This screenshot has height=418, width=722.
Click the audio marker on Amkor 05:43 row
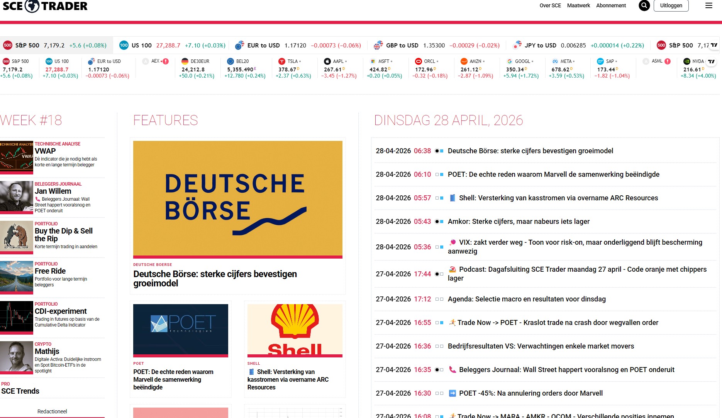437,222
